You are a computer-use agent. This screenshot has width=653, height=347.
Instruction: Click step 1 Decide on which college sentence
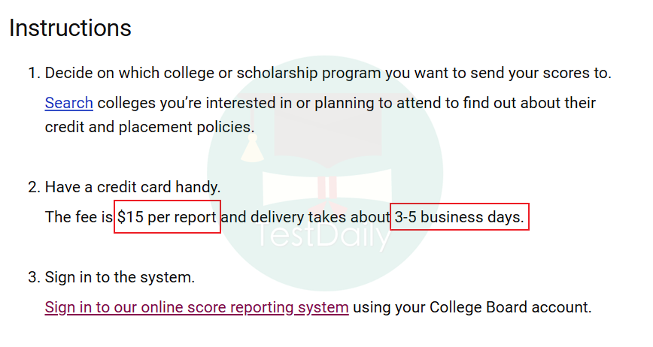pos(328,73)
